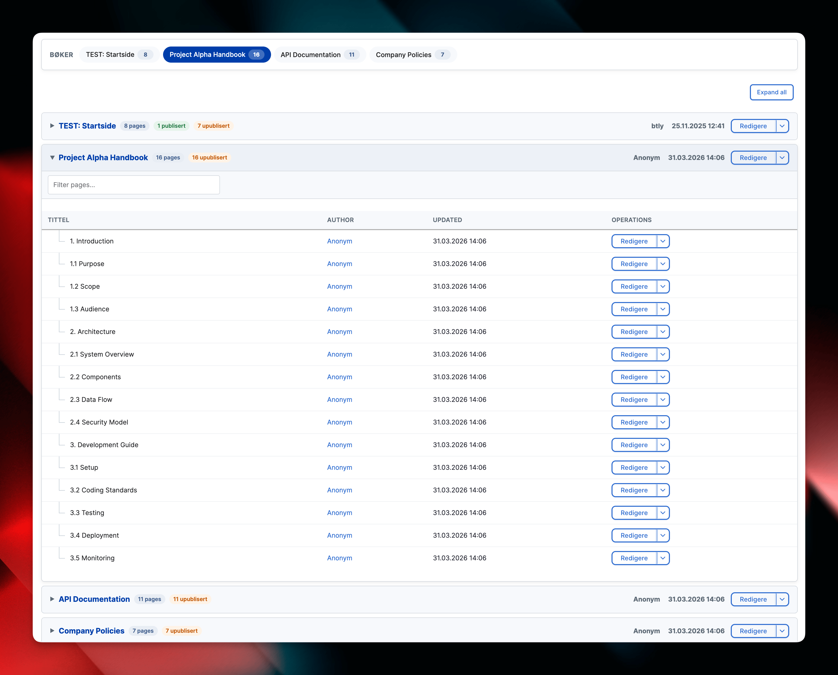Click Redigere for Company Policies book
Screen dimensions: 838x675
coord(753,631)
